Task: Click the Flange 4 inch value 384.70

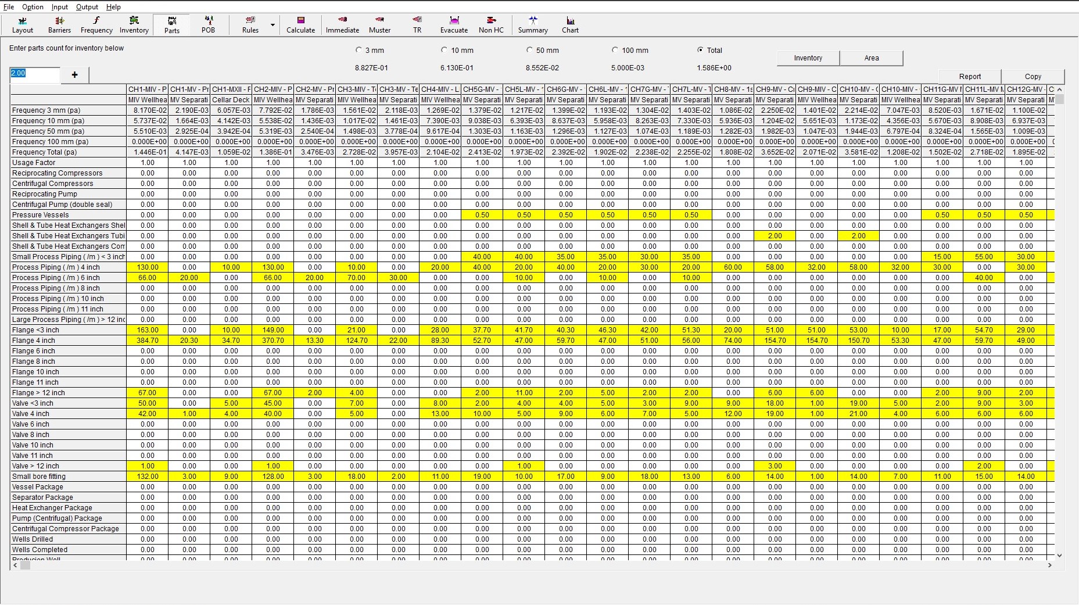Action: 148,341
